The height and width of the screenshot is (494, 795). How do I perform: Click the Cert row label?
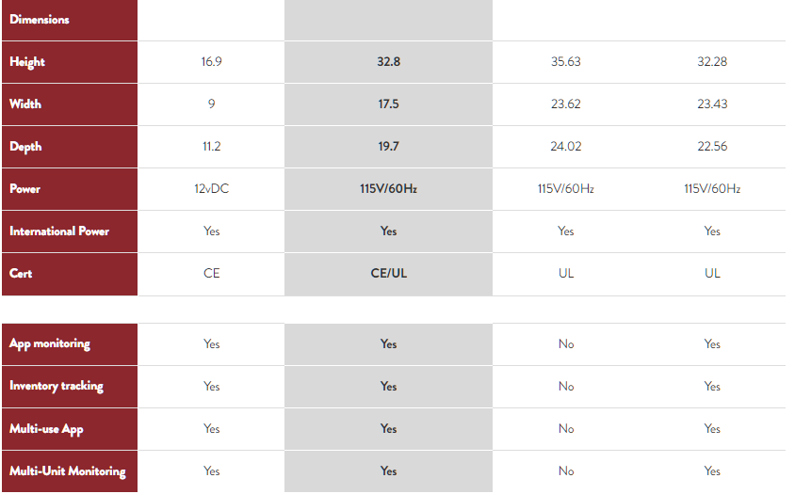21,274
